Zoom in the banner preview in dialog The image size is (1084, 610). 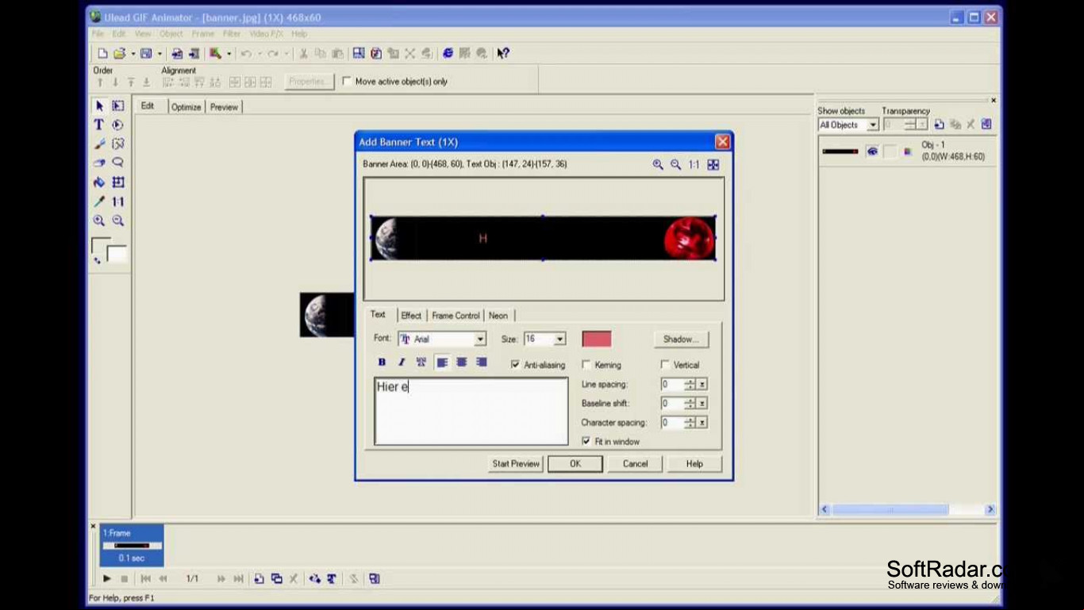[x=658, y=164]
